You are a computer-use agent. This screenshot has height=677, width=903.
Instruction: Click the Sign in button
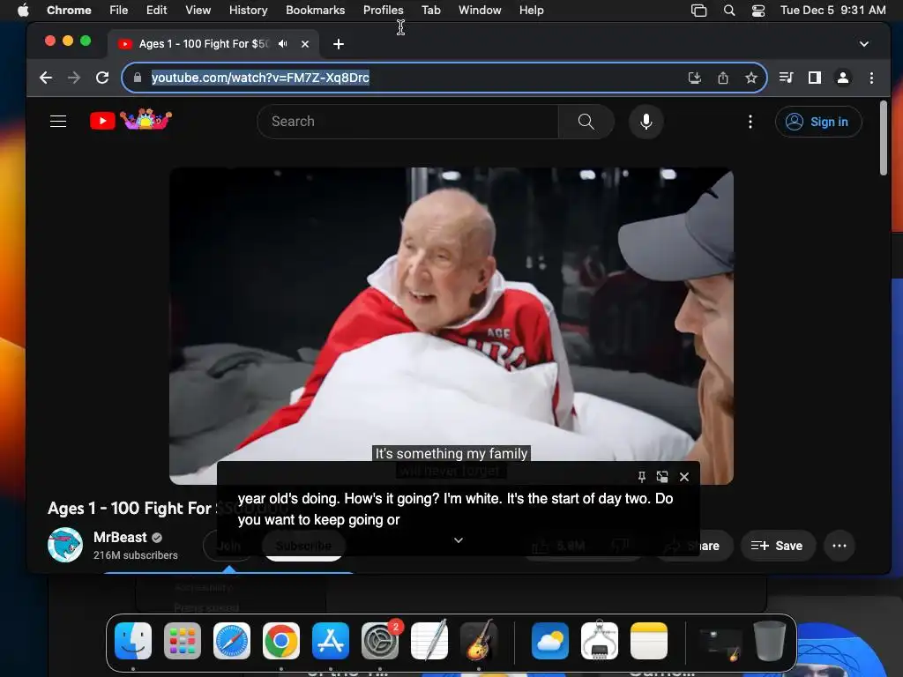818,122
